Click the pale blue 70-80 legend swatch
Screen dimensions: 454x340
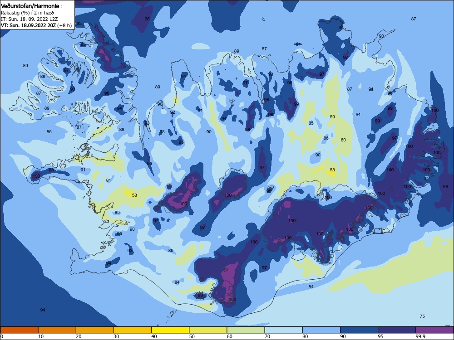point(283,330)
